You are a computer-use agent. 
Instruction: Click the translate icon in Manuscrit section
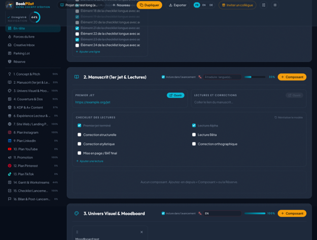click(x=200, y=77)
